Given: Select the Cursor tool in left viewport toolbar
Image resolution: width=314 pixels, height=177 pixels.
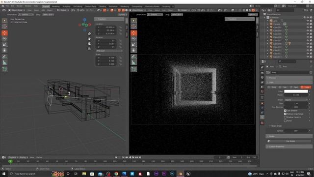Looking at the screenshot, I should (x=4, y=27).
